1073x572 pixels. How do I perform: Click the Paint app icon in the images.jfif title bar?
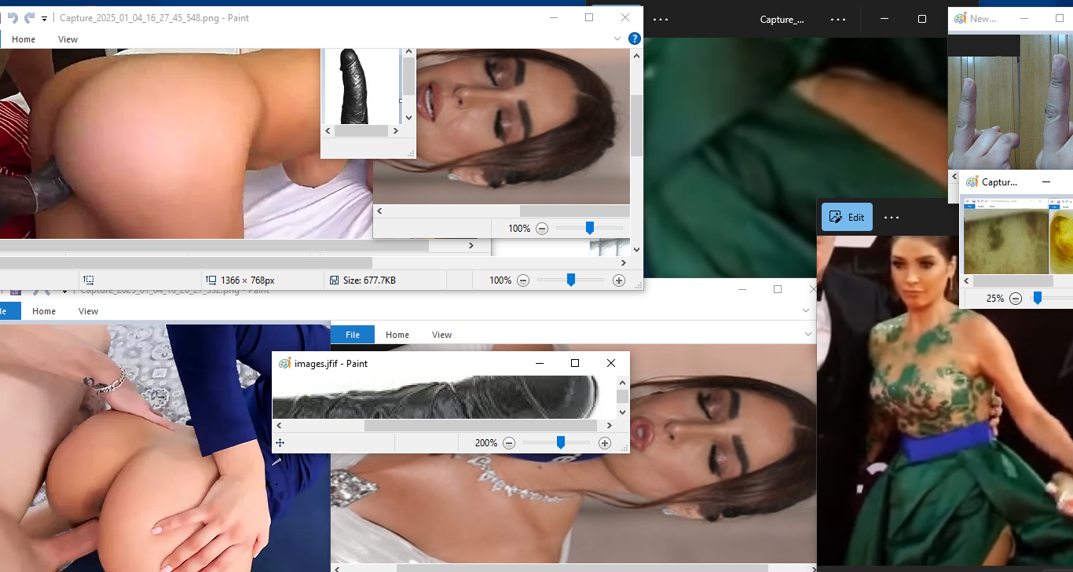(284, 364)
